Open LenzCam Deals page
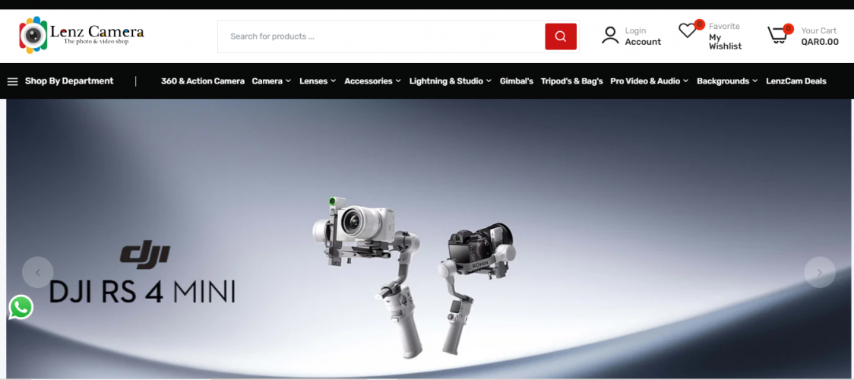Image resolution: width=854 pixels, height=380 pixels. [795, 81]
